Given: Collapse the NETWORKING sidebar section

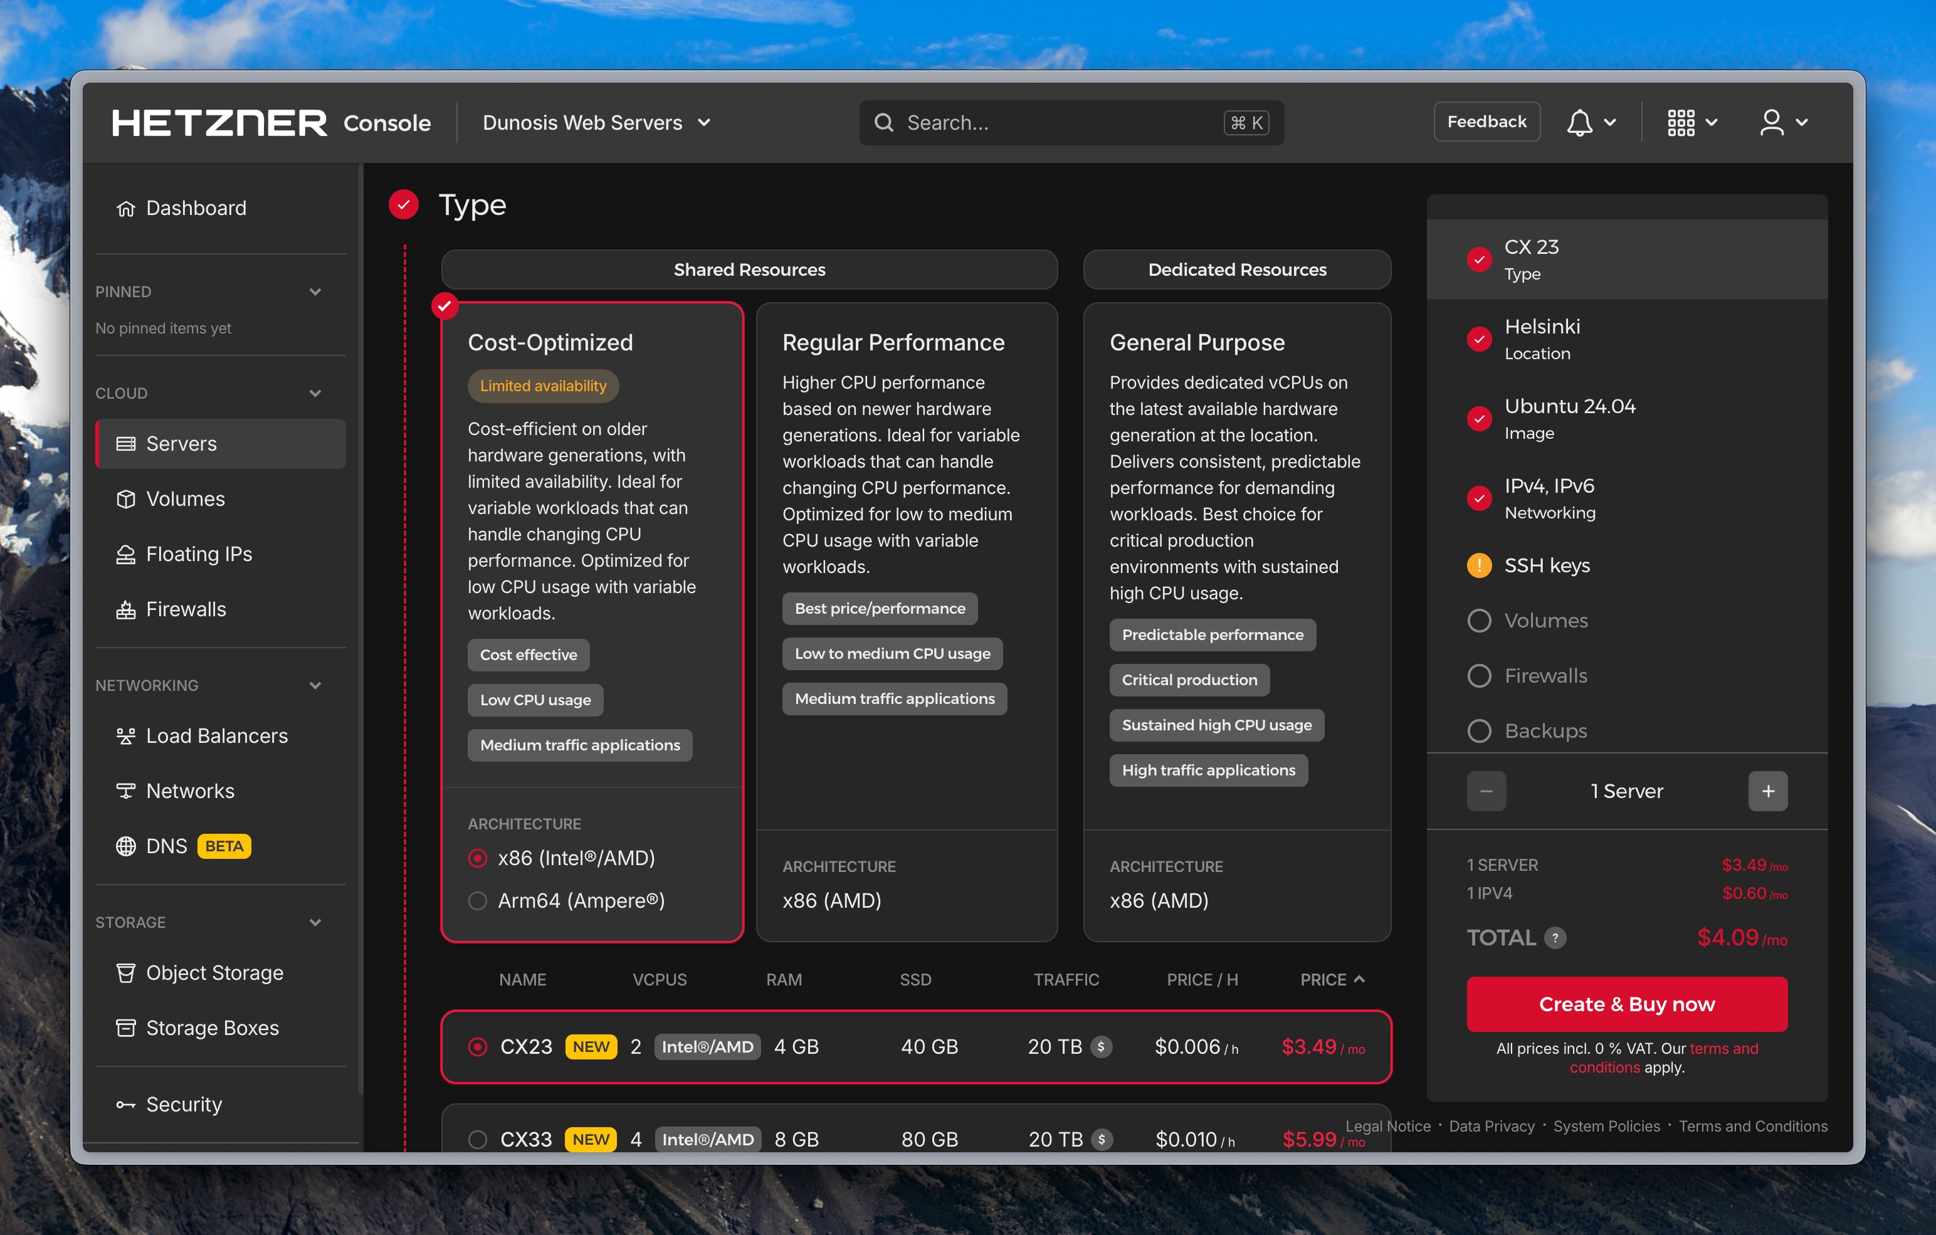Looking at the screenshot, I should click(315, 685).
